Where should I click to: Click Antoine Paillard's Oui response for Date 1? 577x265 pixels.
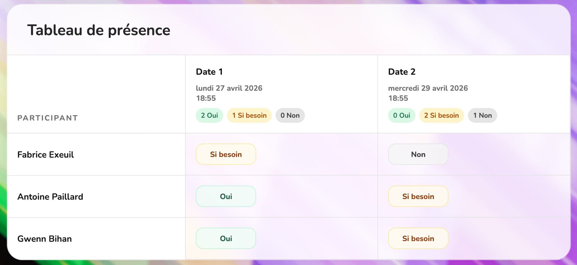click(x=226, y=196)
